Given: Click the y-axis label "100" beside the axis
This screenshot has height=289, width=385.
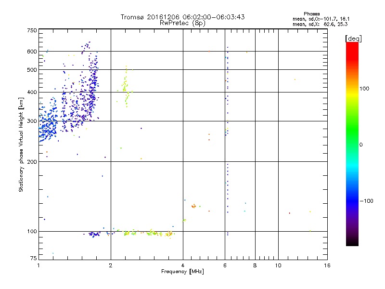Looking at the screenshot, I should [x=32, y=232].
